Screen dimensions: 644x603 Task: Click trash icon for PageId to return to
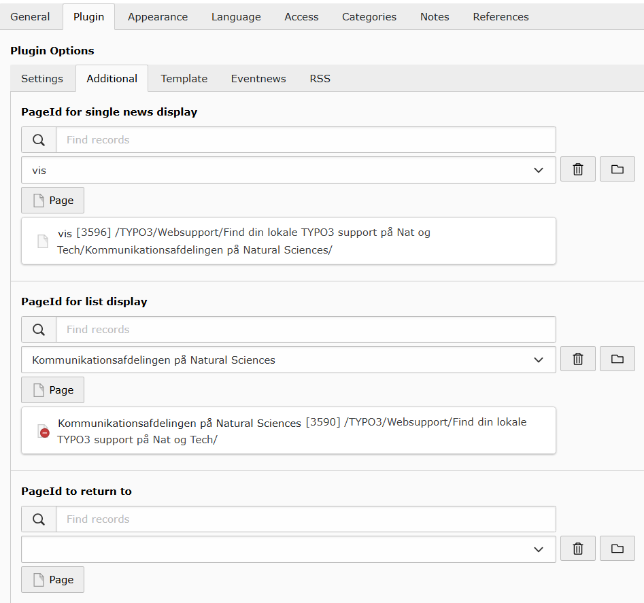coord(577,549)
